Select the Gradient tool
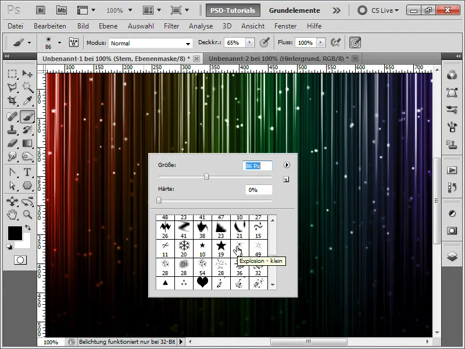The height and width of the screenshot is (349, 465). [27, 143]
